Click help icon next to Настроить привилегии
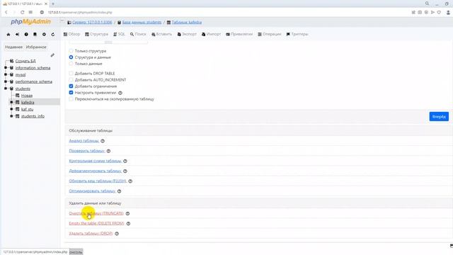Image resolution: width=453 pixels, height=255 pixels. click(120, 93)
